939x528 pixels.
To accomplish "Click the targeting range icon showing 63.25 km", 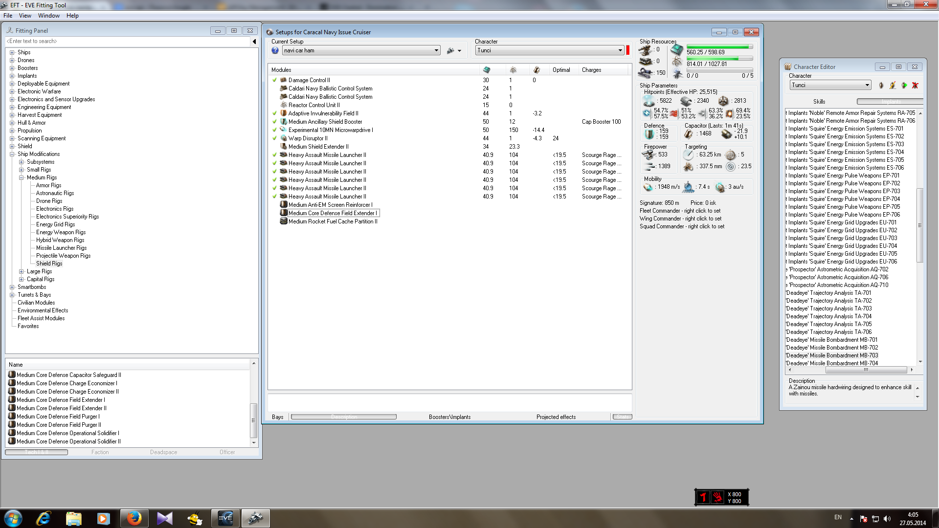I will point(689,155).
